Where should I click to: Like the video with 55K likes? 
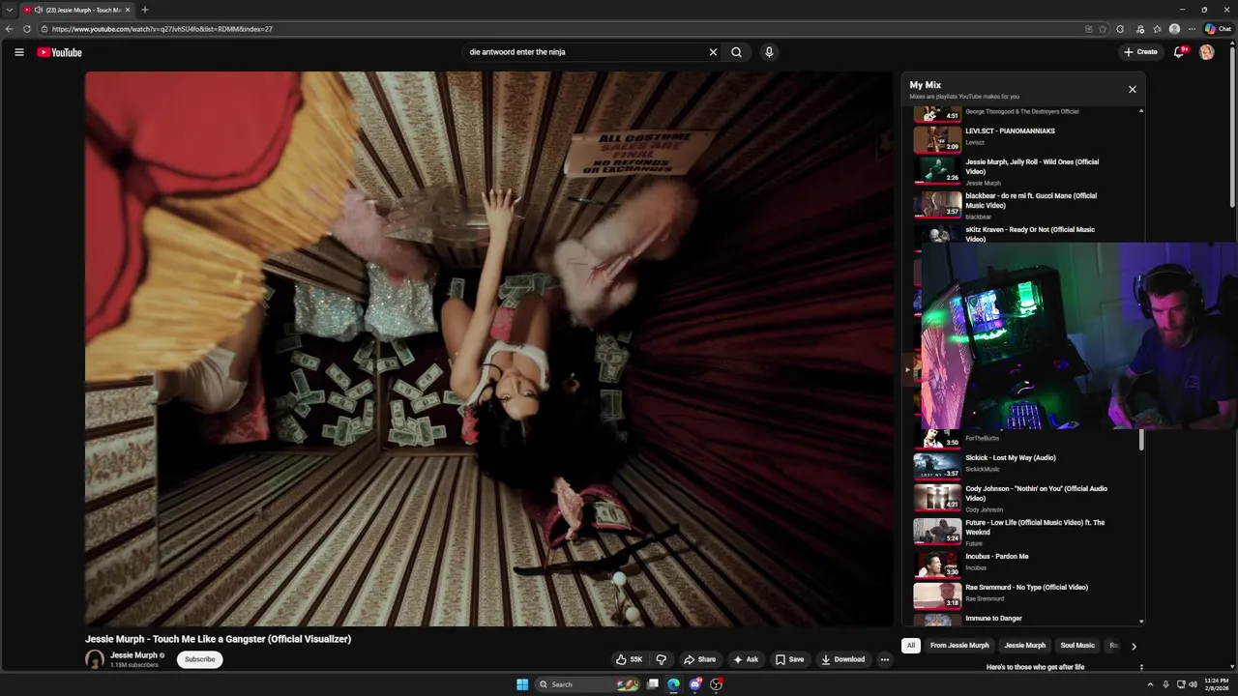629,659
